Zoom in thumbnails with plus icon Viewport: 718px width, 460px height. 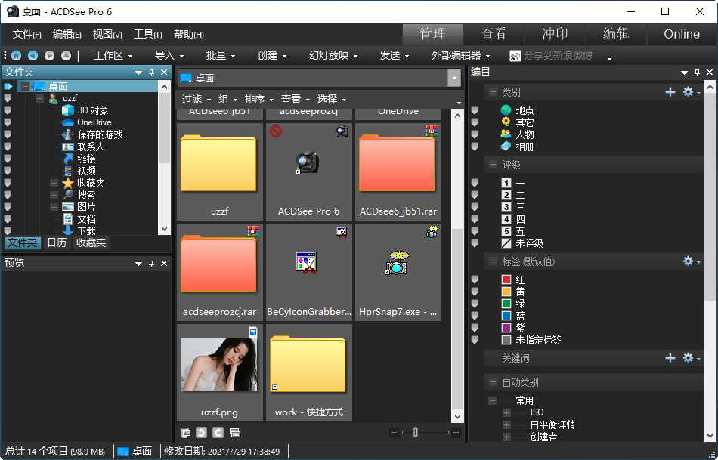coord(456,433)
